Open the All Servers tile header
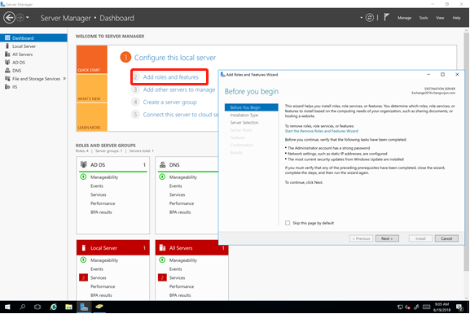This screenshot has width=470, height=314. click(x=191, y=248)
